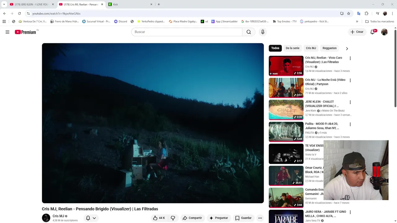
Task: Open a new browser tab
Action: [x=159, y=4]
